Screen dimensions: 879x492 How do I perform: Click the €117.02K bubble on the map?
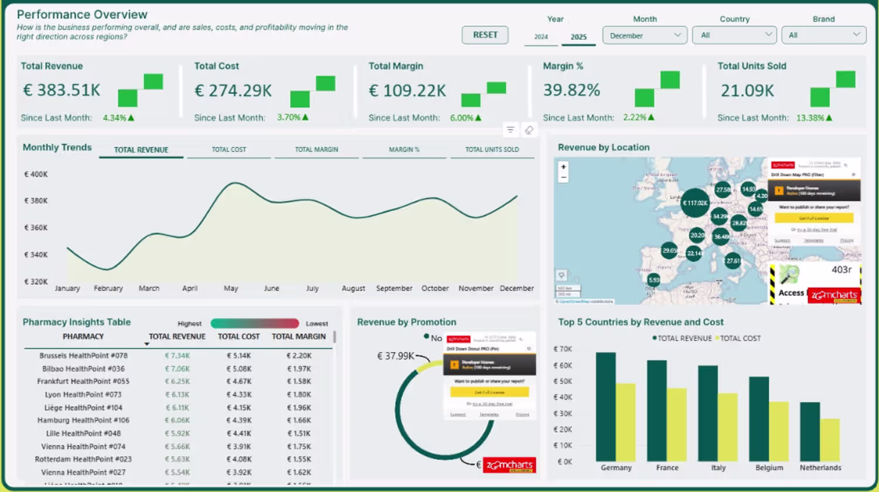[695, 203]
